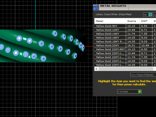The height and width of the screenshot is (117, 156).
Task: Click the Grams column header
Action: (x=133, y=21)
